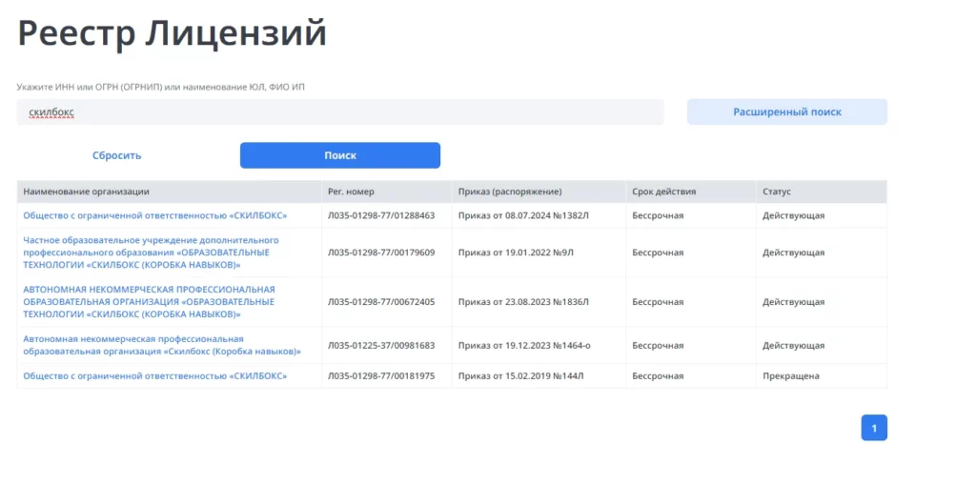The width and height of the screenshot is (976, 485).
Task: Click Бессрочная in the №9Л row
Action: [x=658, y=253]
